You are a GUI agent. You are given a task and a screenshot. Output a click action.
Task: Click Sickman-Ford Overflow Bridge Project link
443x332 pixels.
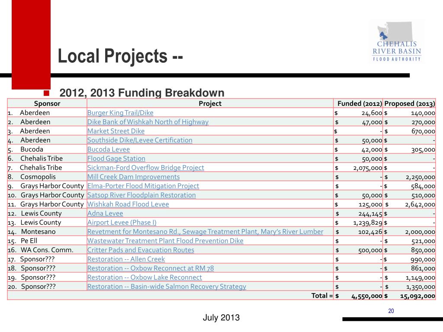coord(145,167)
